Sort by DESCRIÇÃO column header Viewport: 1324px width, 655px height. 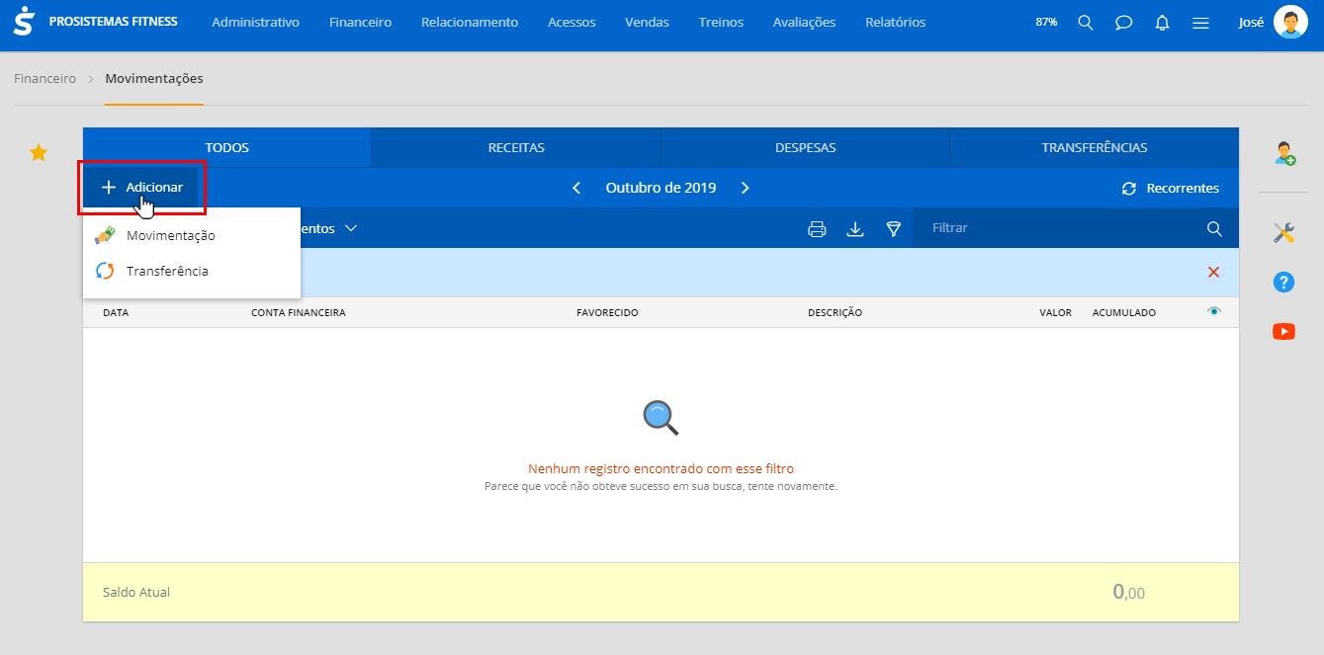point(835,312)
